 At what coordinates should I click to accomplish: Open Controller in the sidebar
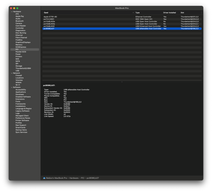tap(20, 28)
